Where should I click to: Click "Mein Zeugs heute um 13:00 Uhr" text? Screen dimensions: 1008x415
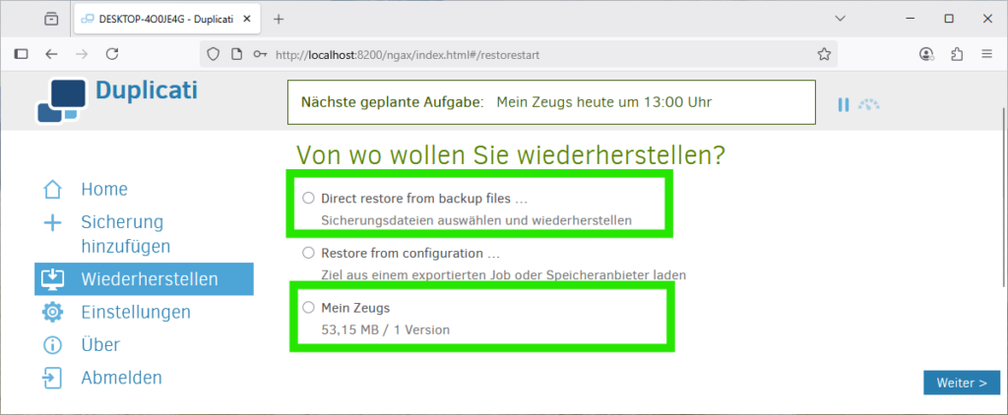[604, 102]
